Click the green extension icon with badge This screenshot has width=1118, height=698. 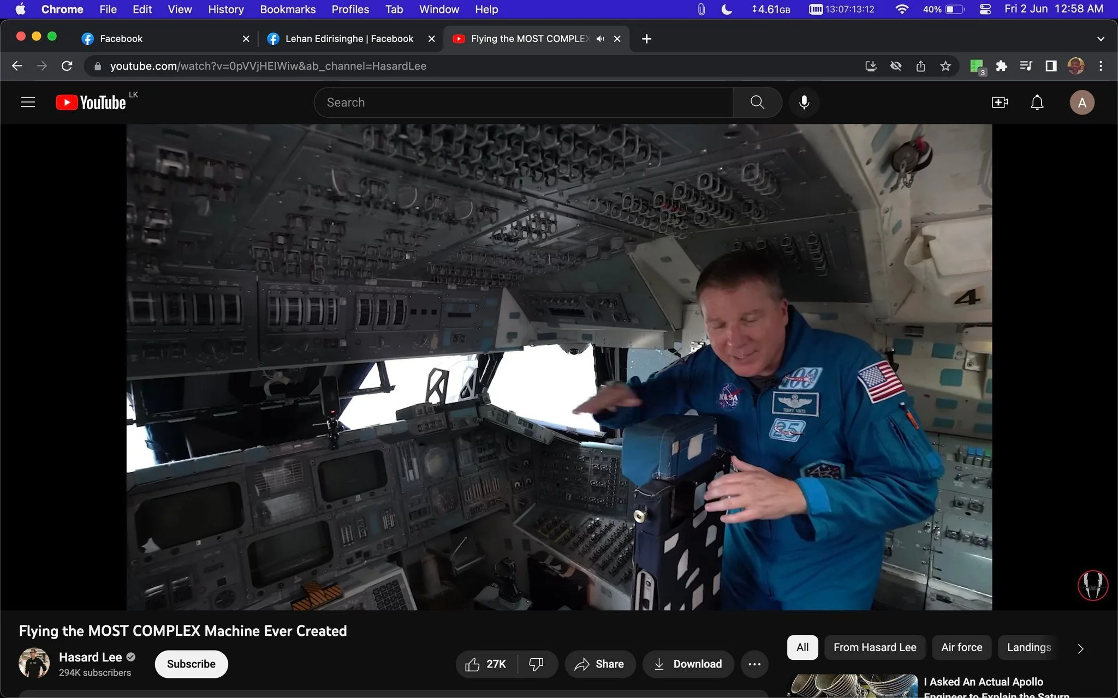pos(977,67)
